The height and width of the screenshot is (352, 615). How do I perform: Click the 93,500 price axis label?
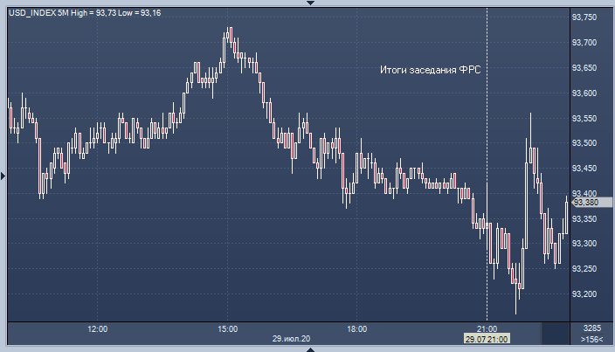click(584, 143)
